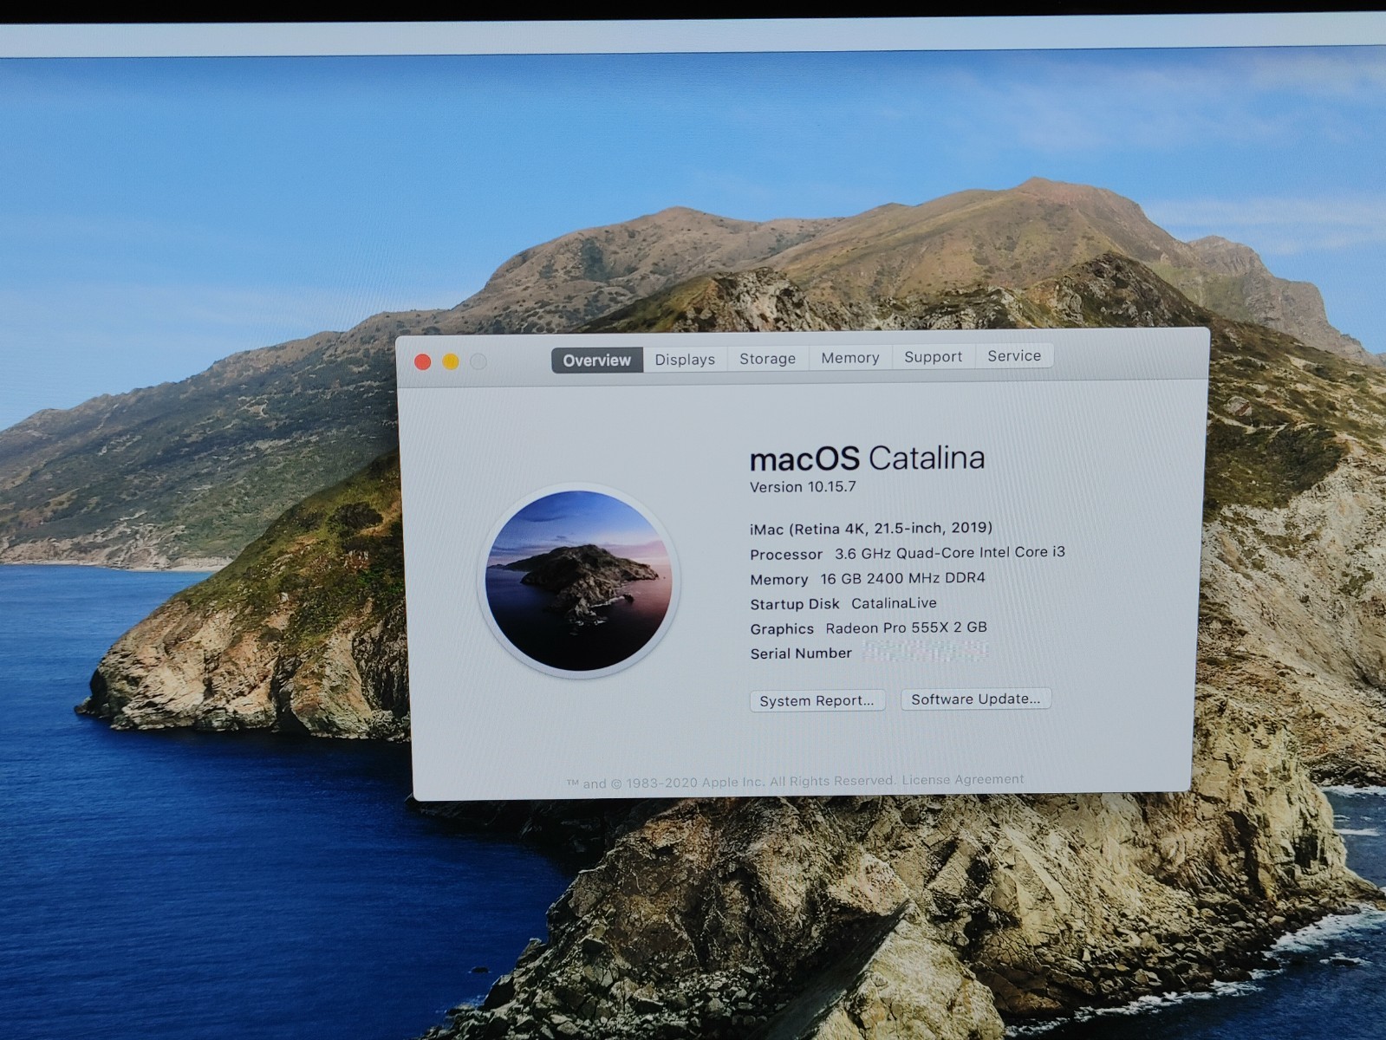
Task: Minimize the About This Mac window
Action: [451, 362]
